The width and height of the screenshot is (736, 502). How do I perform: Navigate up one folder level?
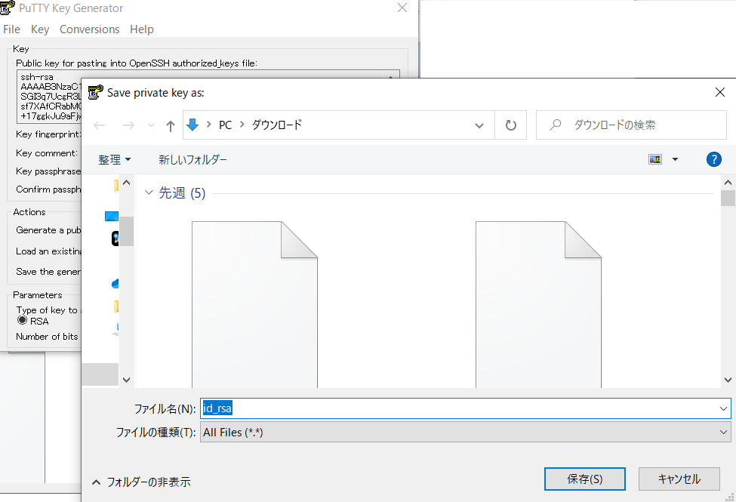(x=171, y=125)
